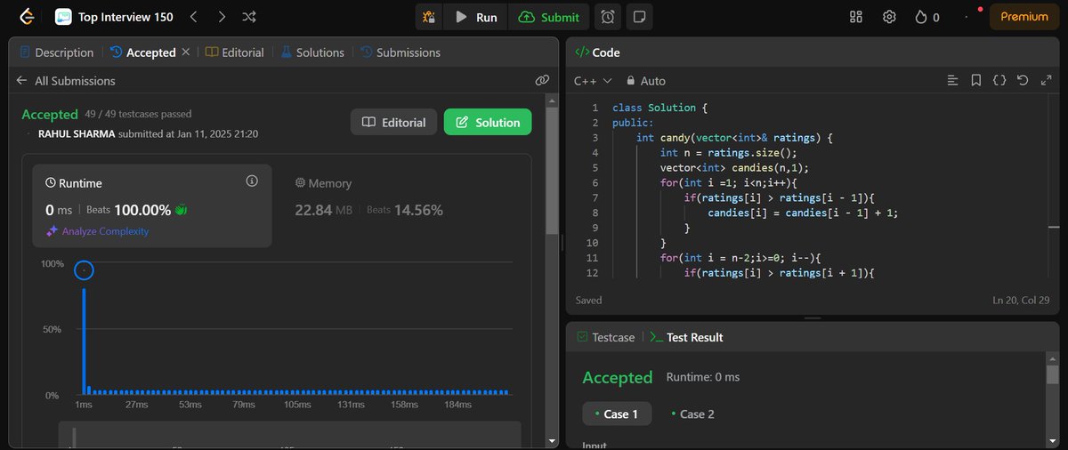Pick a random problem with shuffle icon
Image resolution: width=1068 pixels, height=450 pixels.
click(249, 17)
